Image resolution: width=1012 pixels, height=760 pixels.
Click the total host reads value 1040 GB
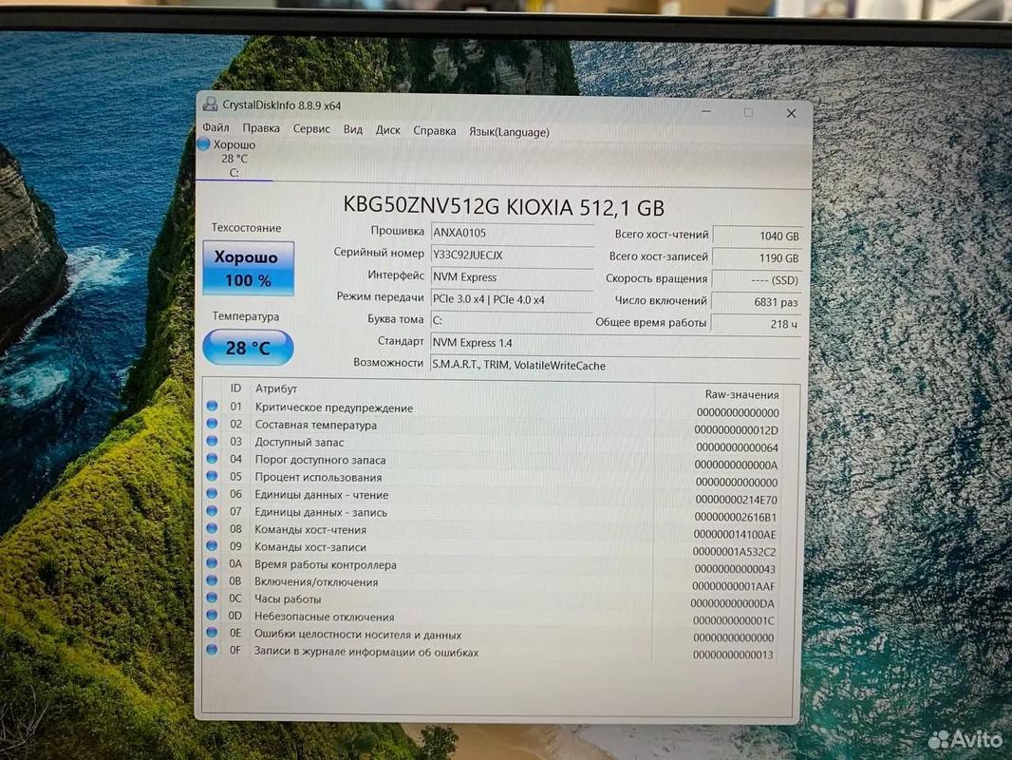757,237
